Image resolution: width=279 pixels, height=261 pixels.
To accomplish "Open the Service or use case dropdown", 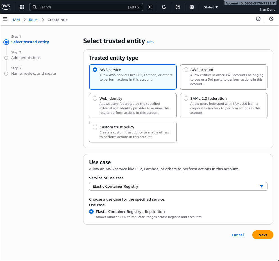I will (178, 186).
